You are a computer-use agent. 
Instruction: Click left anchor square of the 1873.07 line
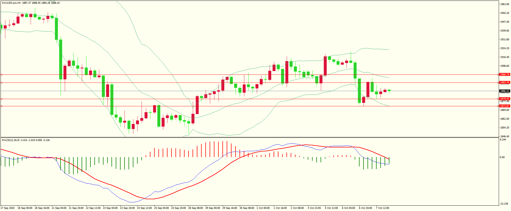1,106
